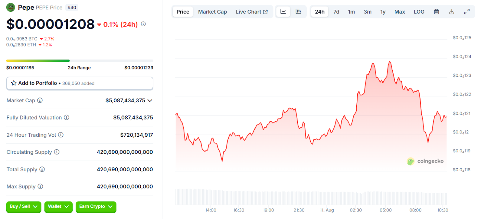Select the 1y time range
The image size is (484, 219).
[x=383, y=12]
